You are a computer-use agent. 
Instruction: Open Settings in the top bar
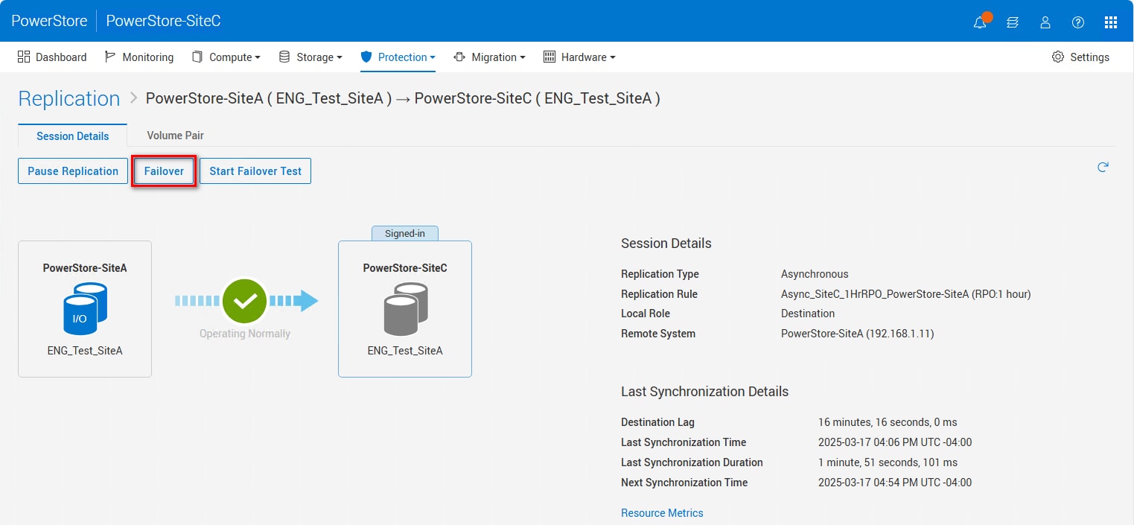tap(1080, 57)
